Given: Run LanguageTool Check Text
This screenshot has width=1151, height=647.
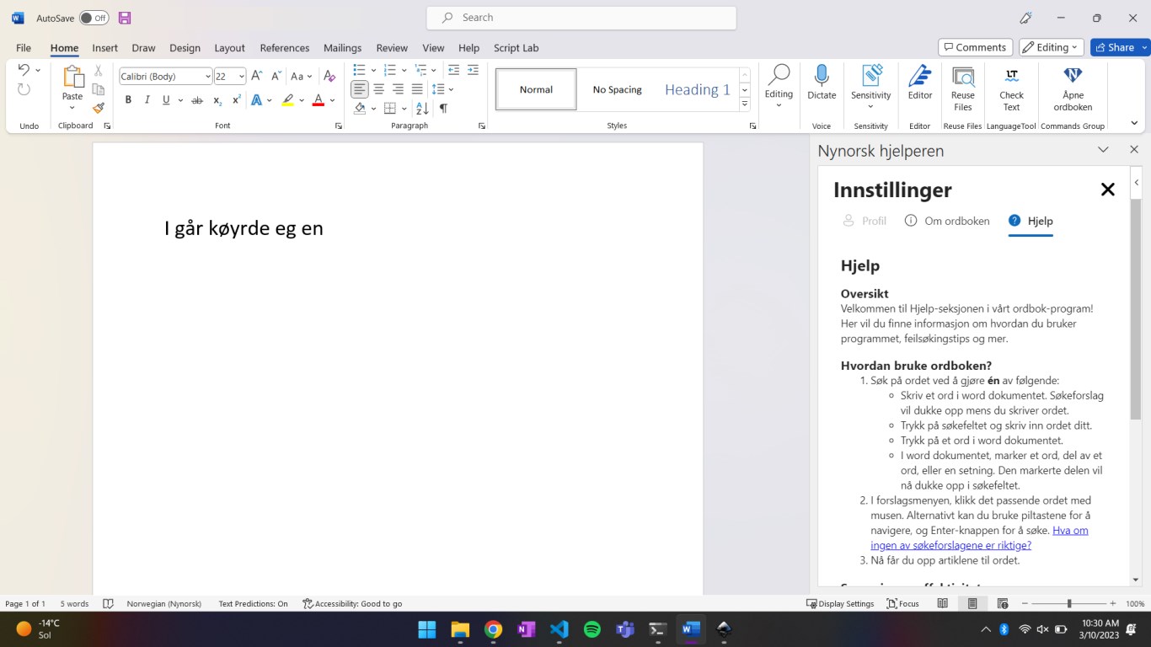Looking at the screenshot, I should coord(1012,89).
